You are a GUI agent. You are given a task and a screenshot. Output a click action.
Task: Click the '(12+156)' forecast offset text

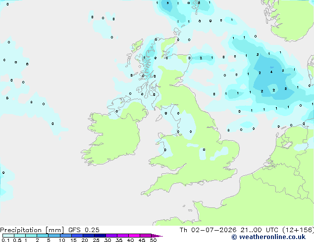click(298, 230)
